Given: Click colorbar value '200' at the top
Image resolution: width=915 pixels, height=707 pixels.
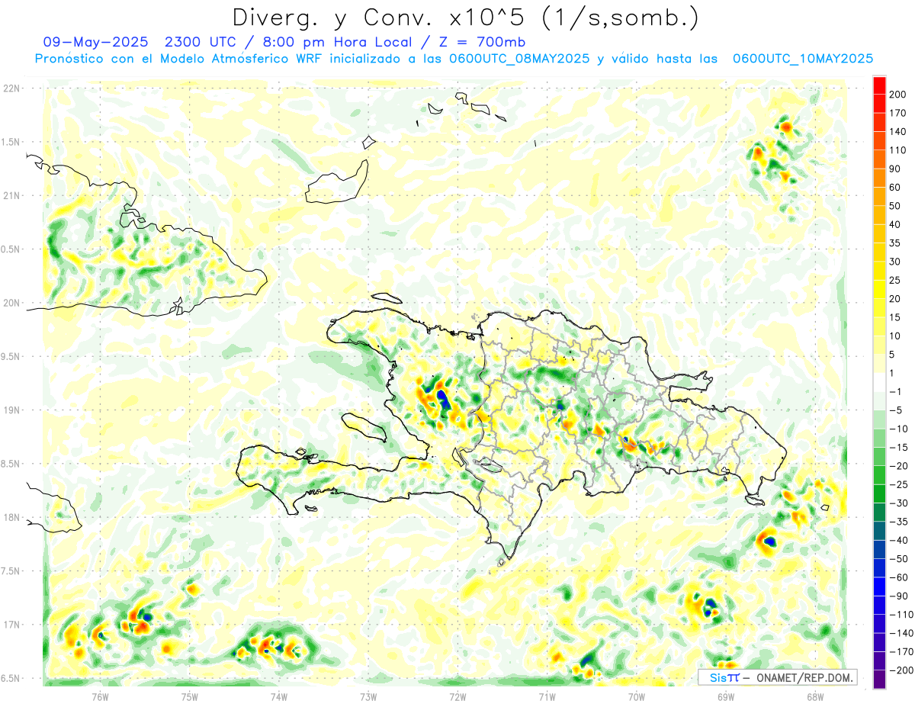Looking at the screenshot, I should tap(898, 95).
